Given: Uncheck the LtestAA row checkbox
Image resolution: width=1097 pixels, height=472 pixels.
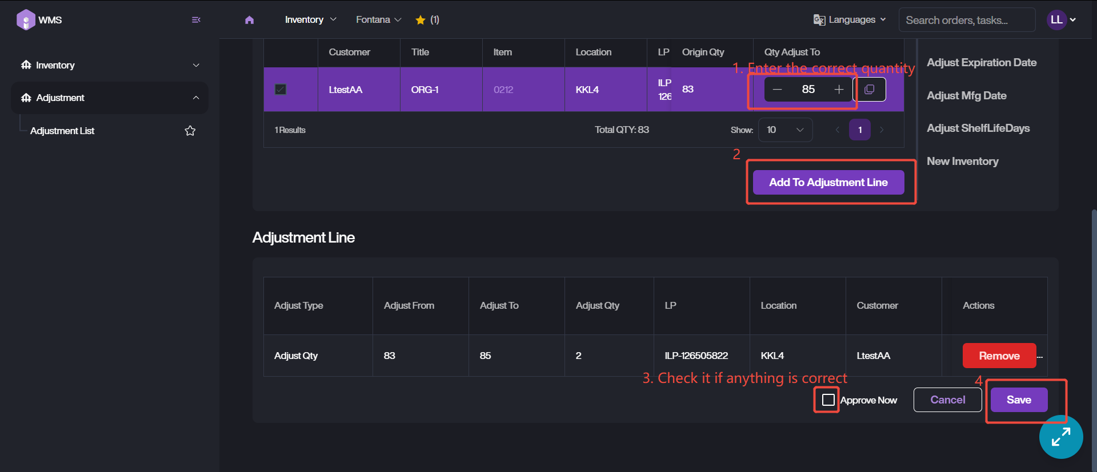Looking at the screenshot, I should tap(281, 90).
